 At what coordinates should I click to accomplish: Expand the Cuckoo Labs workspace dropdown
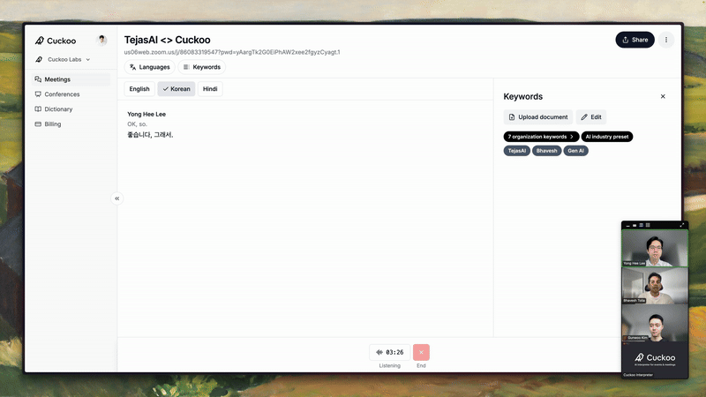63,59
